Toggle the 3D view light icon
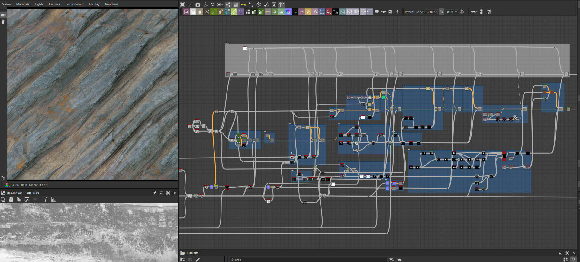The image size is (580, 262). [3, 22]
